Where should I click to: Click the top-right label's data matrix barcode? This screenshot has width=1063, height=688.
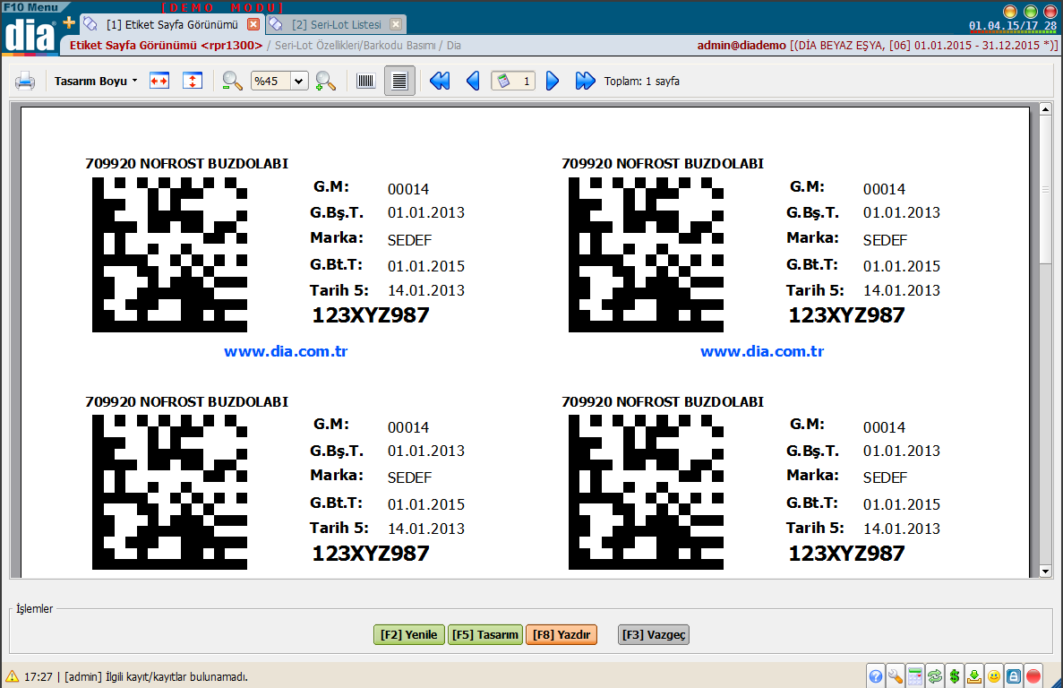click(646, 255)
